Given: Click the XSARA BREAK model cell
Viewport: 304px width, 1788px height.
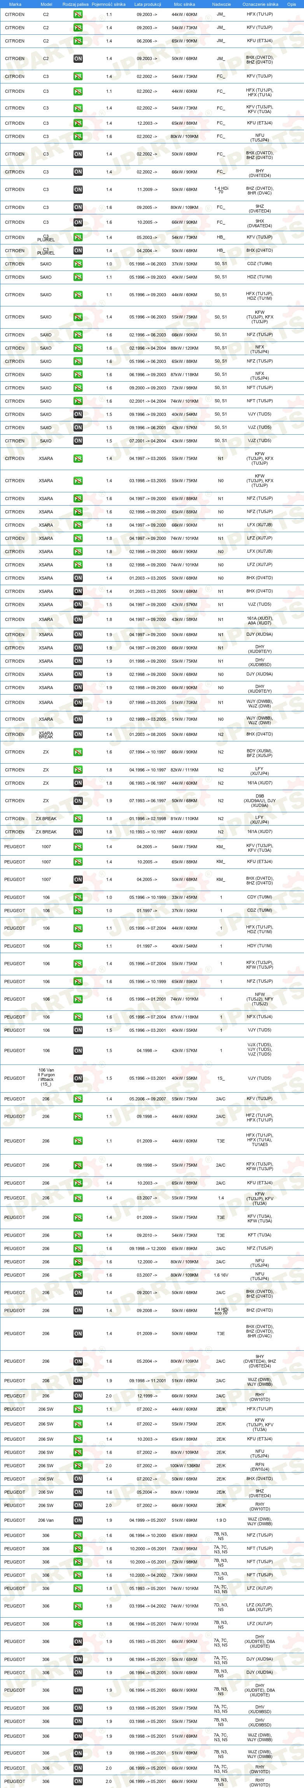Looking at the screenshot, I should (x=46, y=734).
